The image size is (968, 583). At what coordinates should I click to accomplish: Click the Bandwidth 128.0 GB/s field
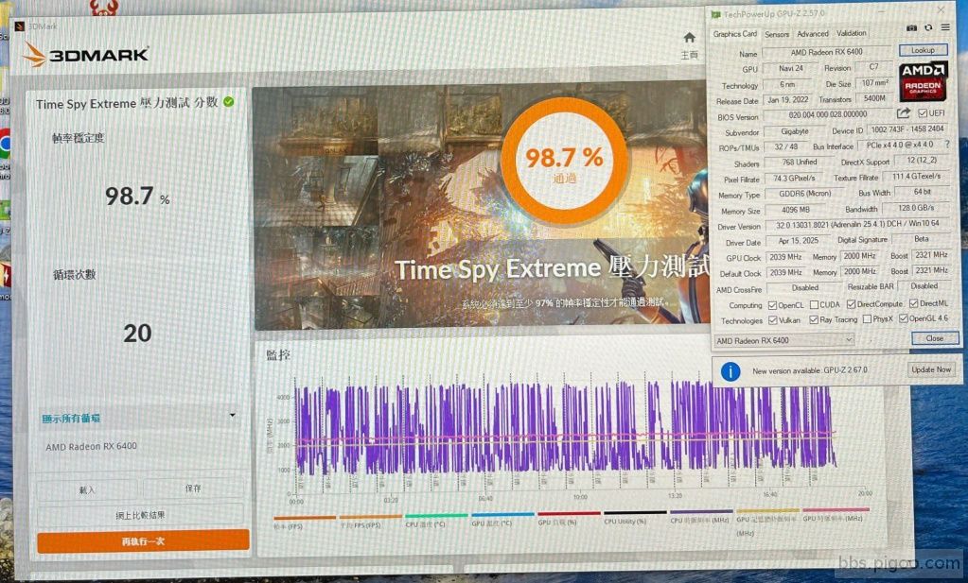(916, 208)
